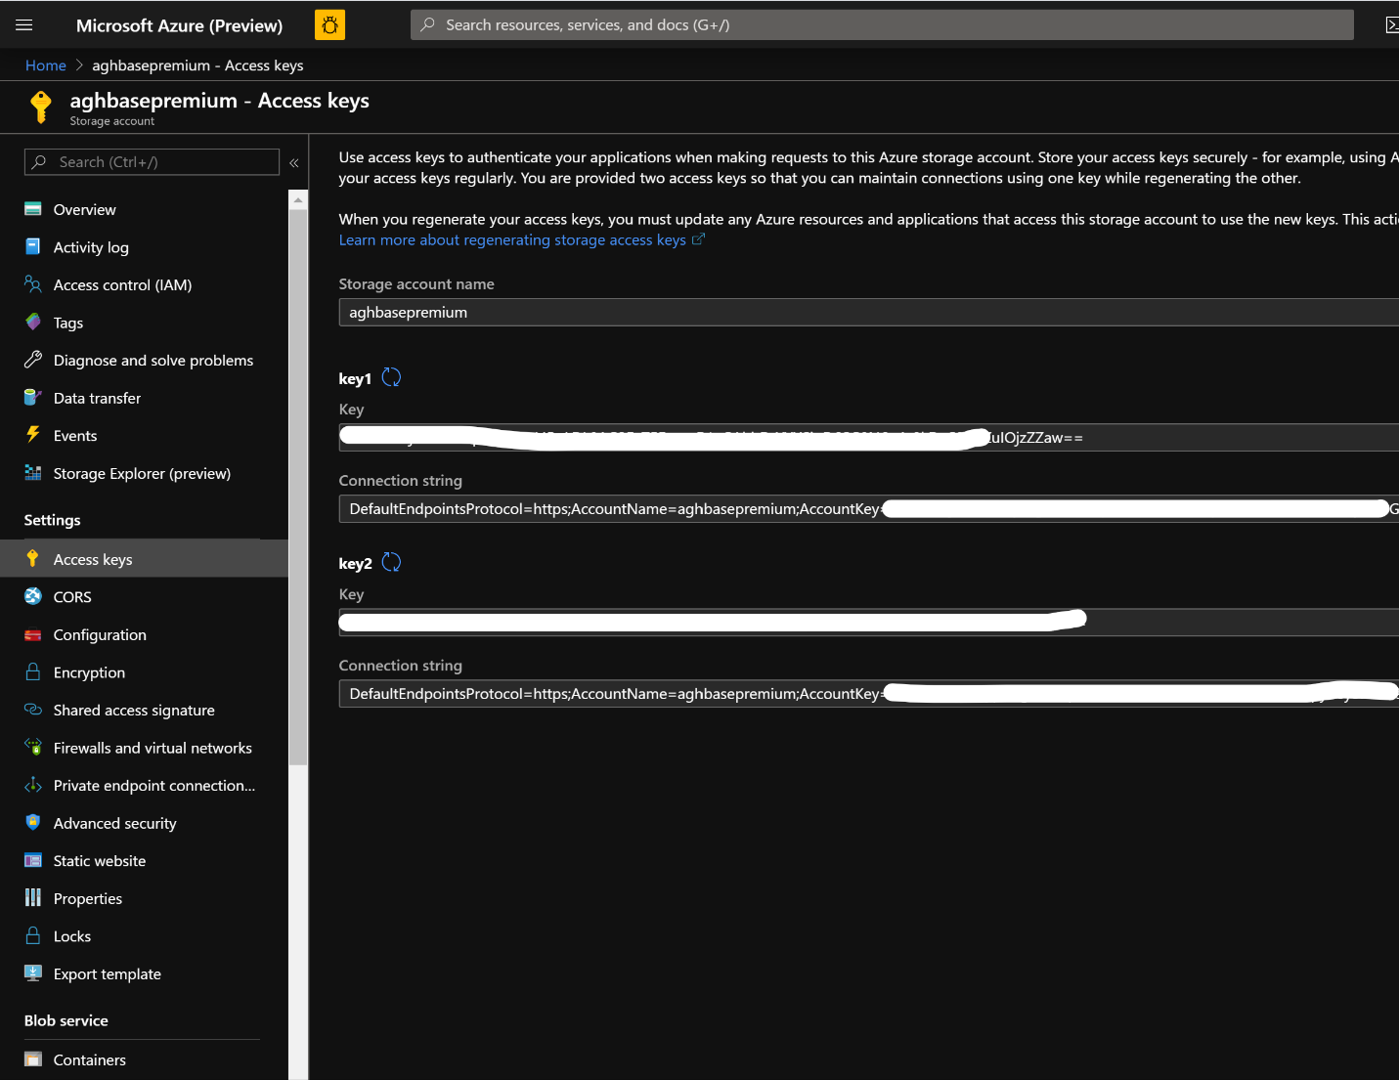
Task: Regenerate key1 using the refresh icon
Action: 391,377
